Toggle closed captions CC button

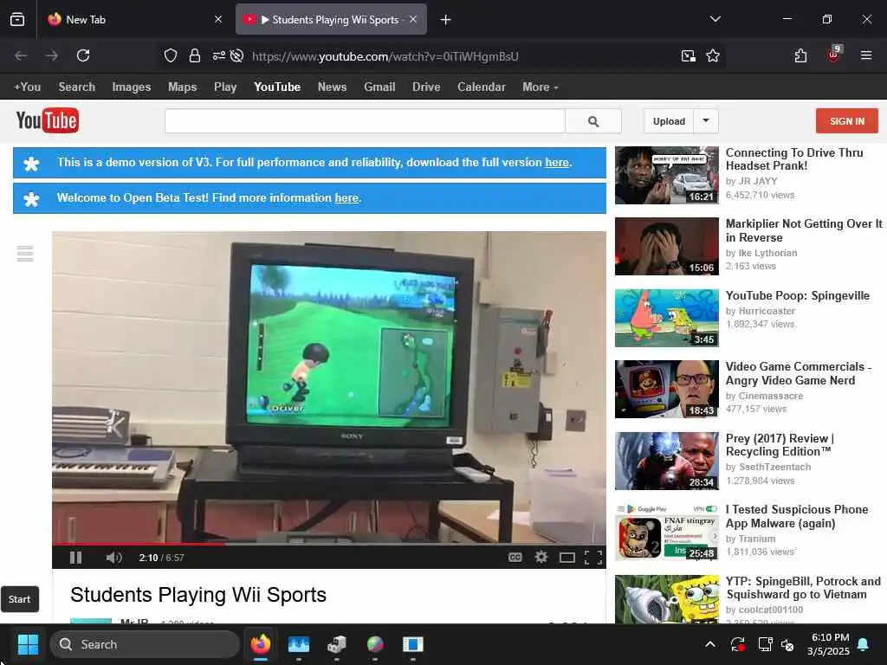[515, 558]
